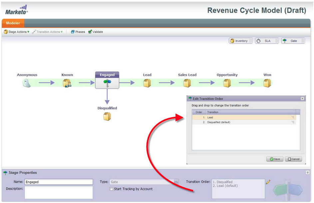The height and width of the screenshot is (203, 314).
Task: Select the Lead row in transition list
Action: (x=244, y=117)
